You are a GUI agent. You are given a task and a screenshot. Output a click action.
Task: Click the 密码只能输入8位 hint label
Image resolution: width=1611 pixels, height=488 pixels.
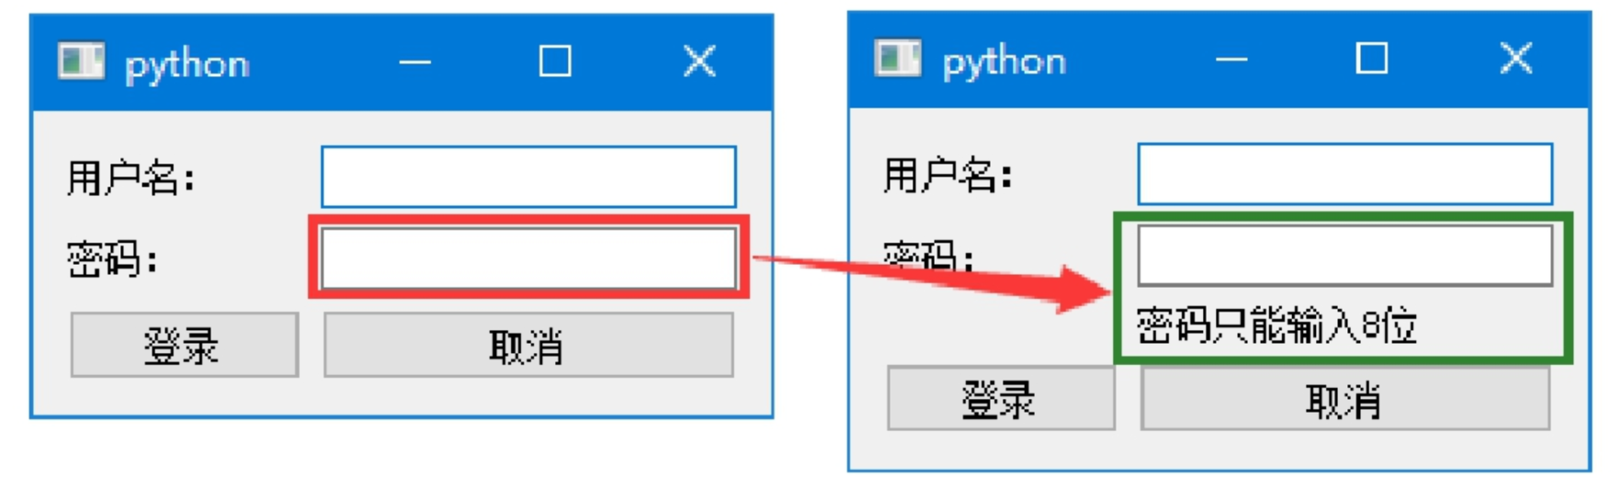click(1276, 325)
